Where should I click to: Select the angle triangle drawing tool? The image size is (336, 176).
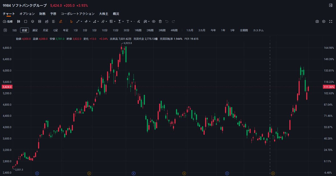94,21
